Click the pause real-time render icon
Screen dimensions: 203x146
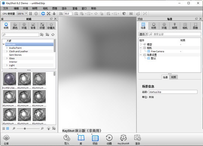[x=31, y=14]
